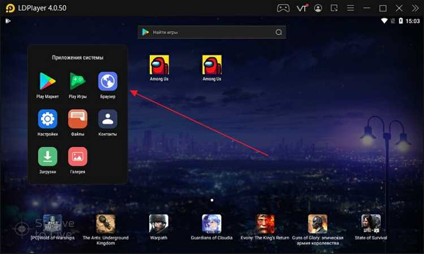Expand the side toolbar with double chevron
The width and height of the screenshot is (424, 254).
416,8
